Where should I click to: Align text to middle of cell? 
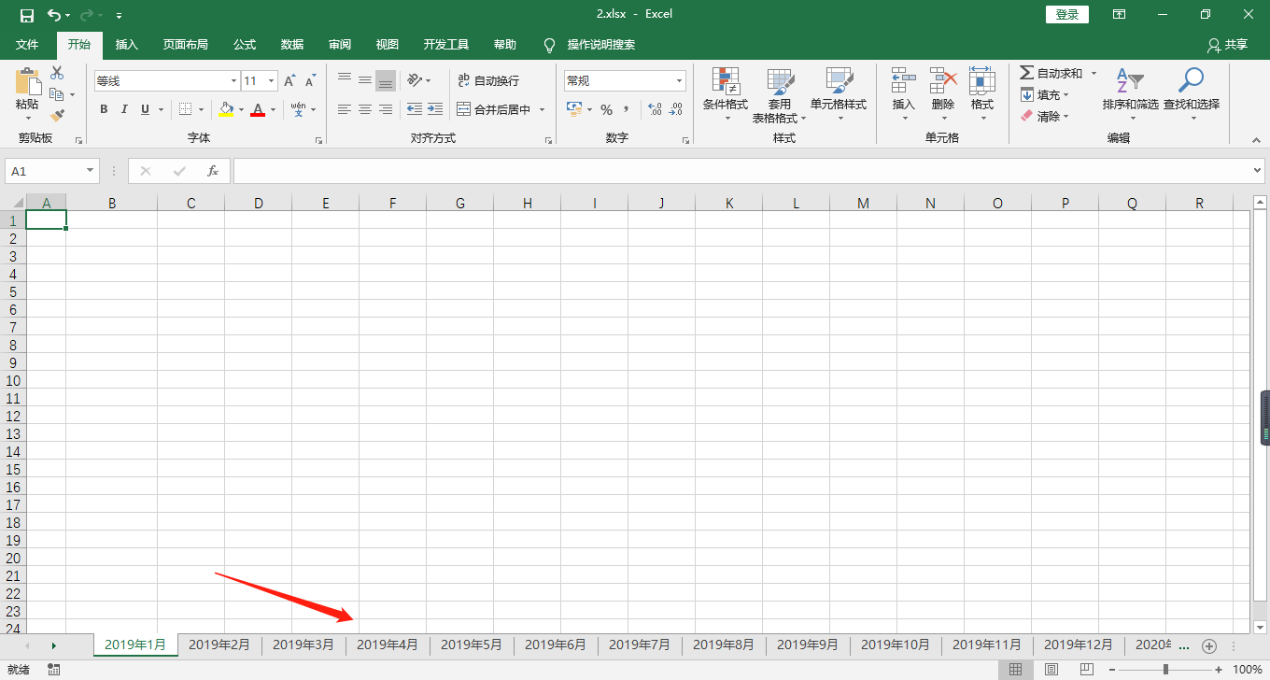click(x=365, y=80)
